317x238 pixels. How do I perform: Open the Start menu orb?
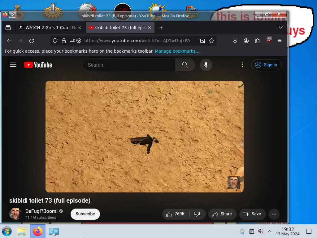[7, 231]
